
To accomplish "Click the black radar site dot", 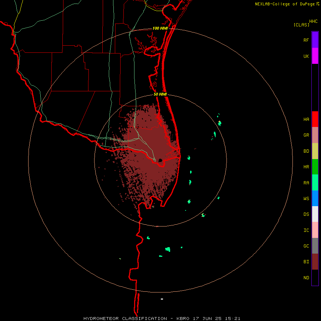I will (160, 160).
